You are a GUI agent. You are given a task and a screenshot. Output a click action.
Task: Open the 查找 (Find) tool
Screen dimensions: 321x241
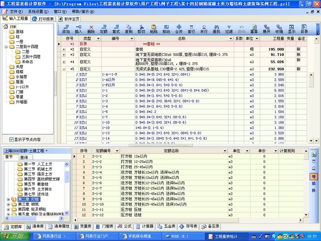point(216,29)
